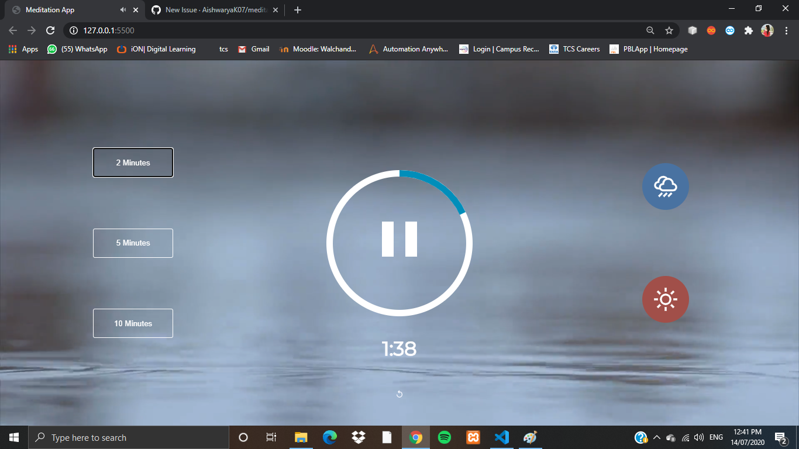Click the restart timer icon
This screenshot has width=799, height=449.
pyautogui.click(x=399, y=393)
